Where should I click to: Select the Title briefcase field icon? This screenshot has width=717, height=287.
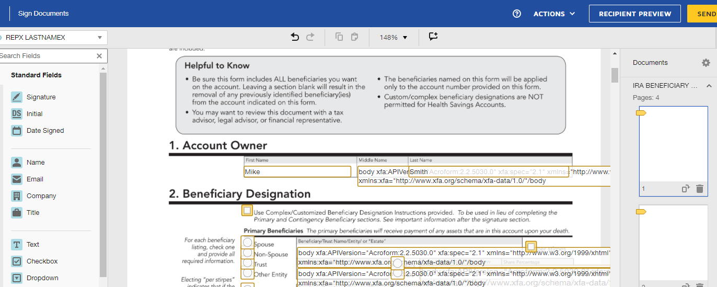(17, 213)
